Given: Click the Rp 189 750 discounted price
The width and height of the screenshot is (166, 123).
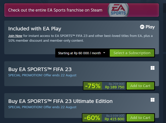Looking at the screenshot, I should pos(115,87).
